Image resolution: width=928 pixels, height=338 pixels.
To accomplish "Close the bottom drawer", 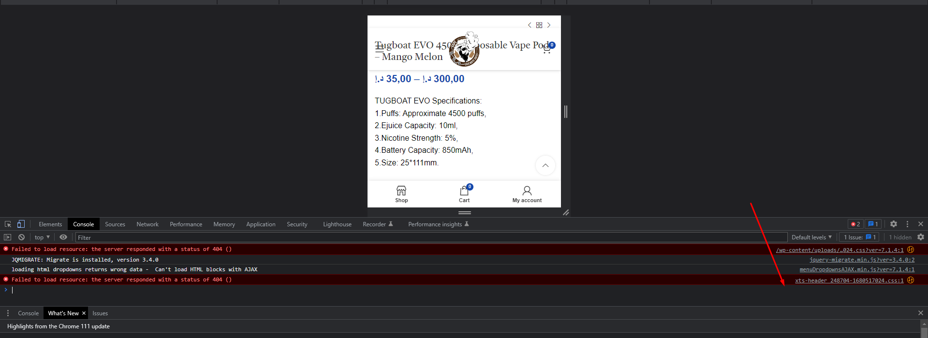I will point(921,313).
